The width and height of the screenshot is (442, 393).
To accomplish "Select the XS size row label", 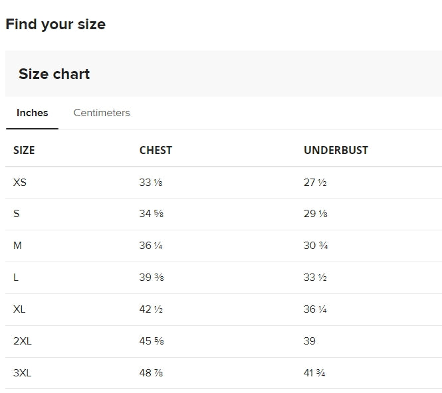I will [20, 183].
